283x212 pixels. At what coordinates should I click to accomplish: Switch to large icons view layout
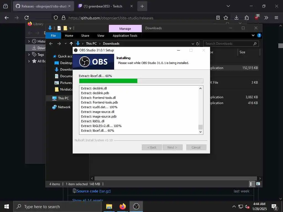[258, 184]
